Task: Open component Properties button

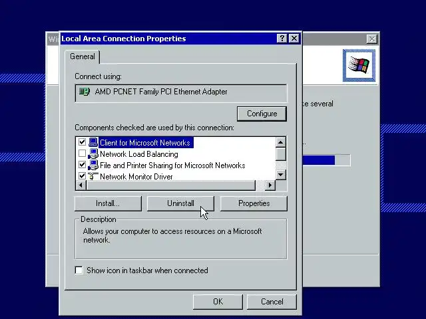Action: coord(254,203)
